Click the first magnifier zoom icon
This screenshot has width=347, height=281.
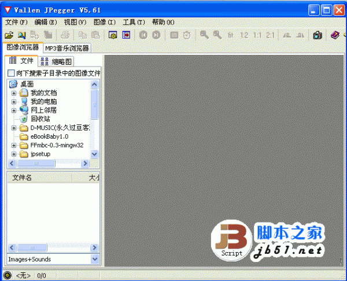click(204, 35)
